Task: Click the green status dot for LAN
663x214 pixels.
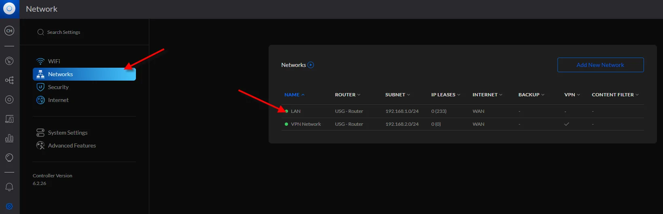Action: pos(286,111)
